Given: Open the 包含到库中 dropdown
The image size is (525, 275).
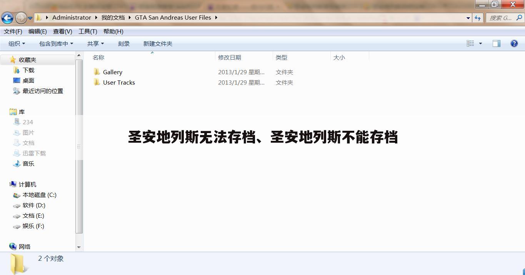Looking at the screenshot, I should [x=56, y=43].
